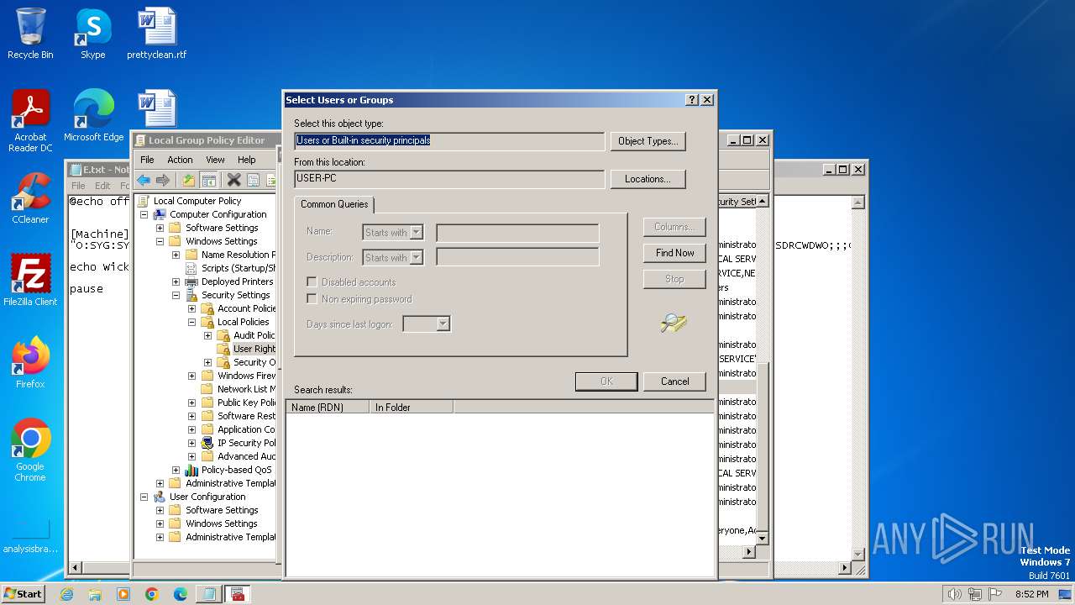Tick Non expiring password checkbox
Image resolution: width=1075 pixels, height=605 pixels.
(312, 299)
